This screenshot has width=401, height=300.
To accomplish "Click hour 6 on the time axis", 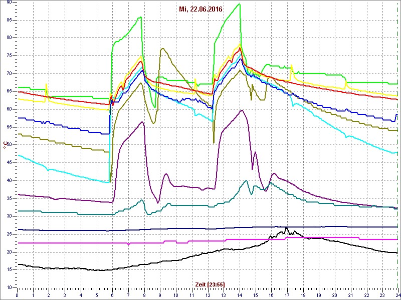I will point(112,295).
